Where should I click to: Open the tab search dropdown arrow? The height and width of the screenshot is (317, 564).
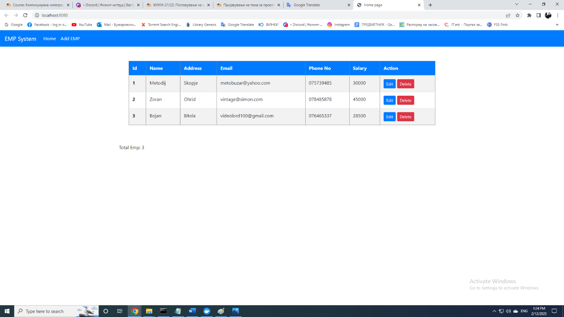[516, 4]
